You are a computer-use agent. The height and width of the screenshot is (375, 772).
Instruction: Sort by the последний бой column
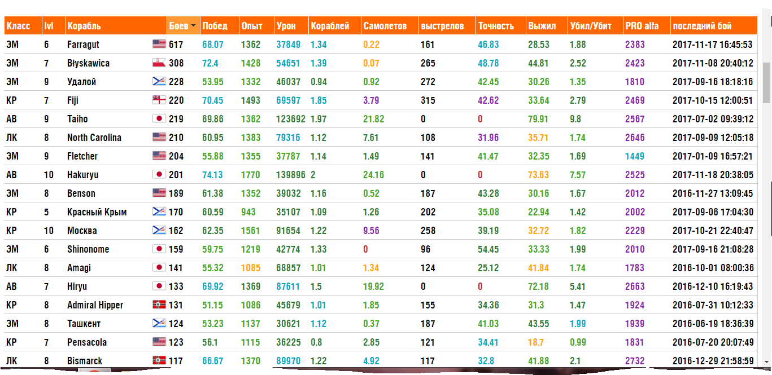702,26
